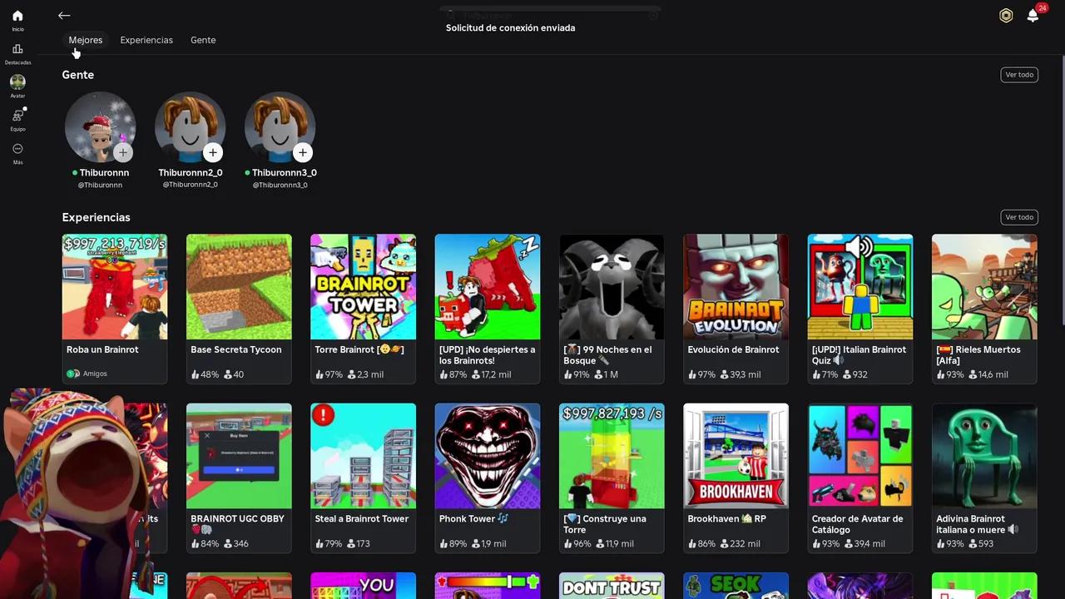Open Torre Brainrot game thumbnail

click(363, 286)
